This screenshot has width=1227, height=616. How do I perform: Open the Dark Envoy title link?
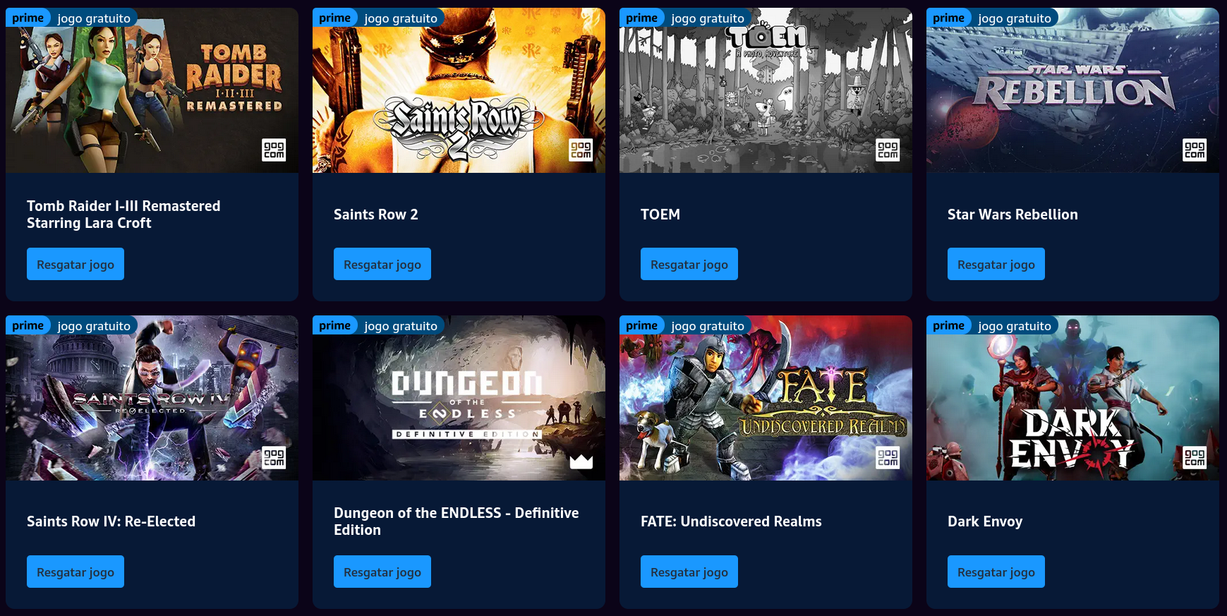[x=985, y=521]
